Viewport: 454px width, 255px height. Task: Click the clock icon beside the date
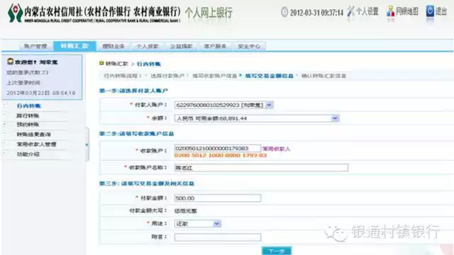(x=284, y=12)
